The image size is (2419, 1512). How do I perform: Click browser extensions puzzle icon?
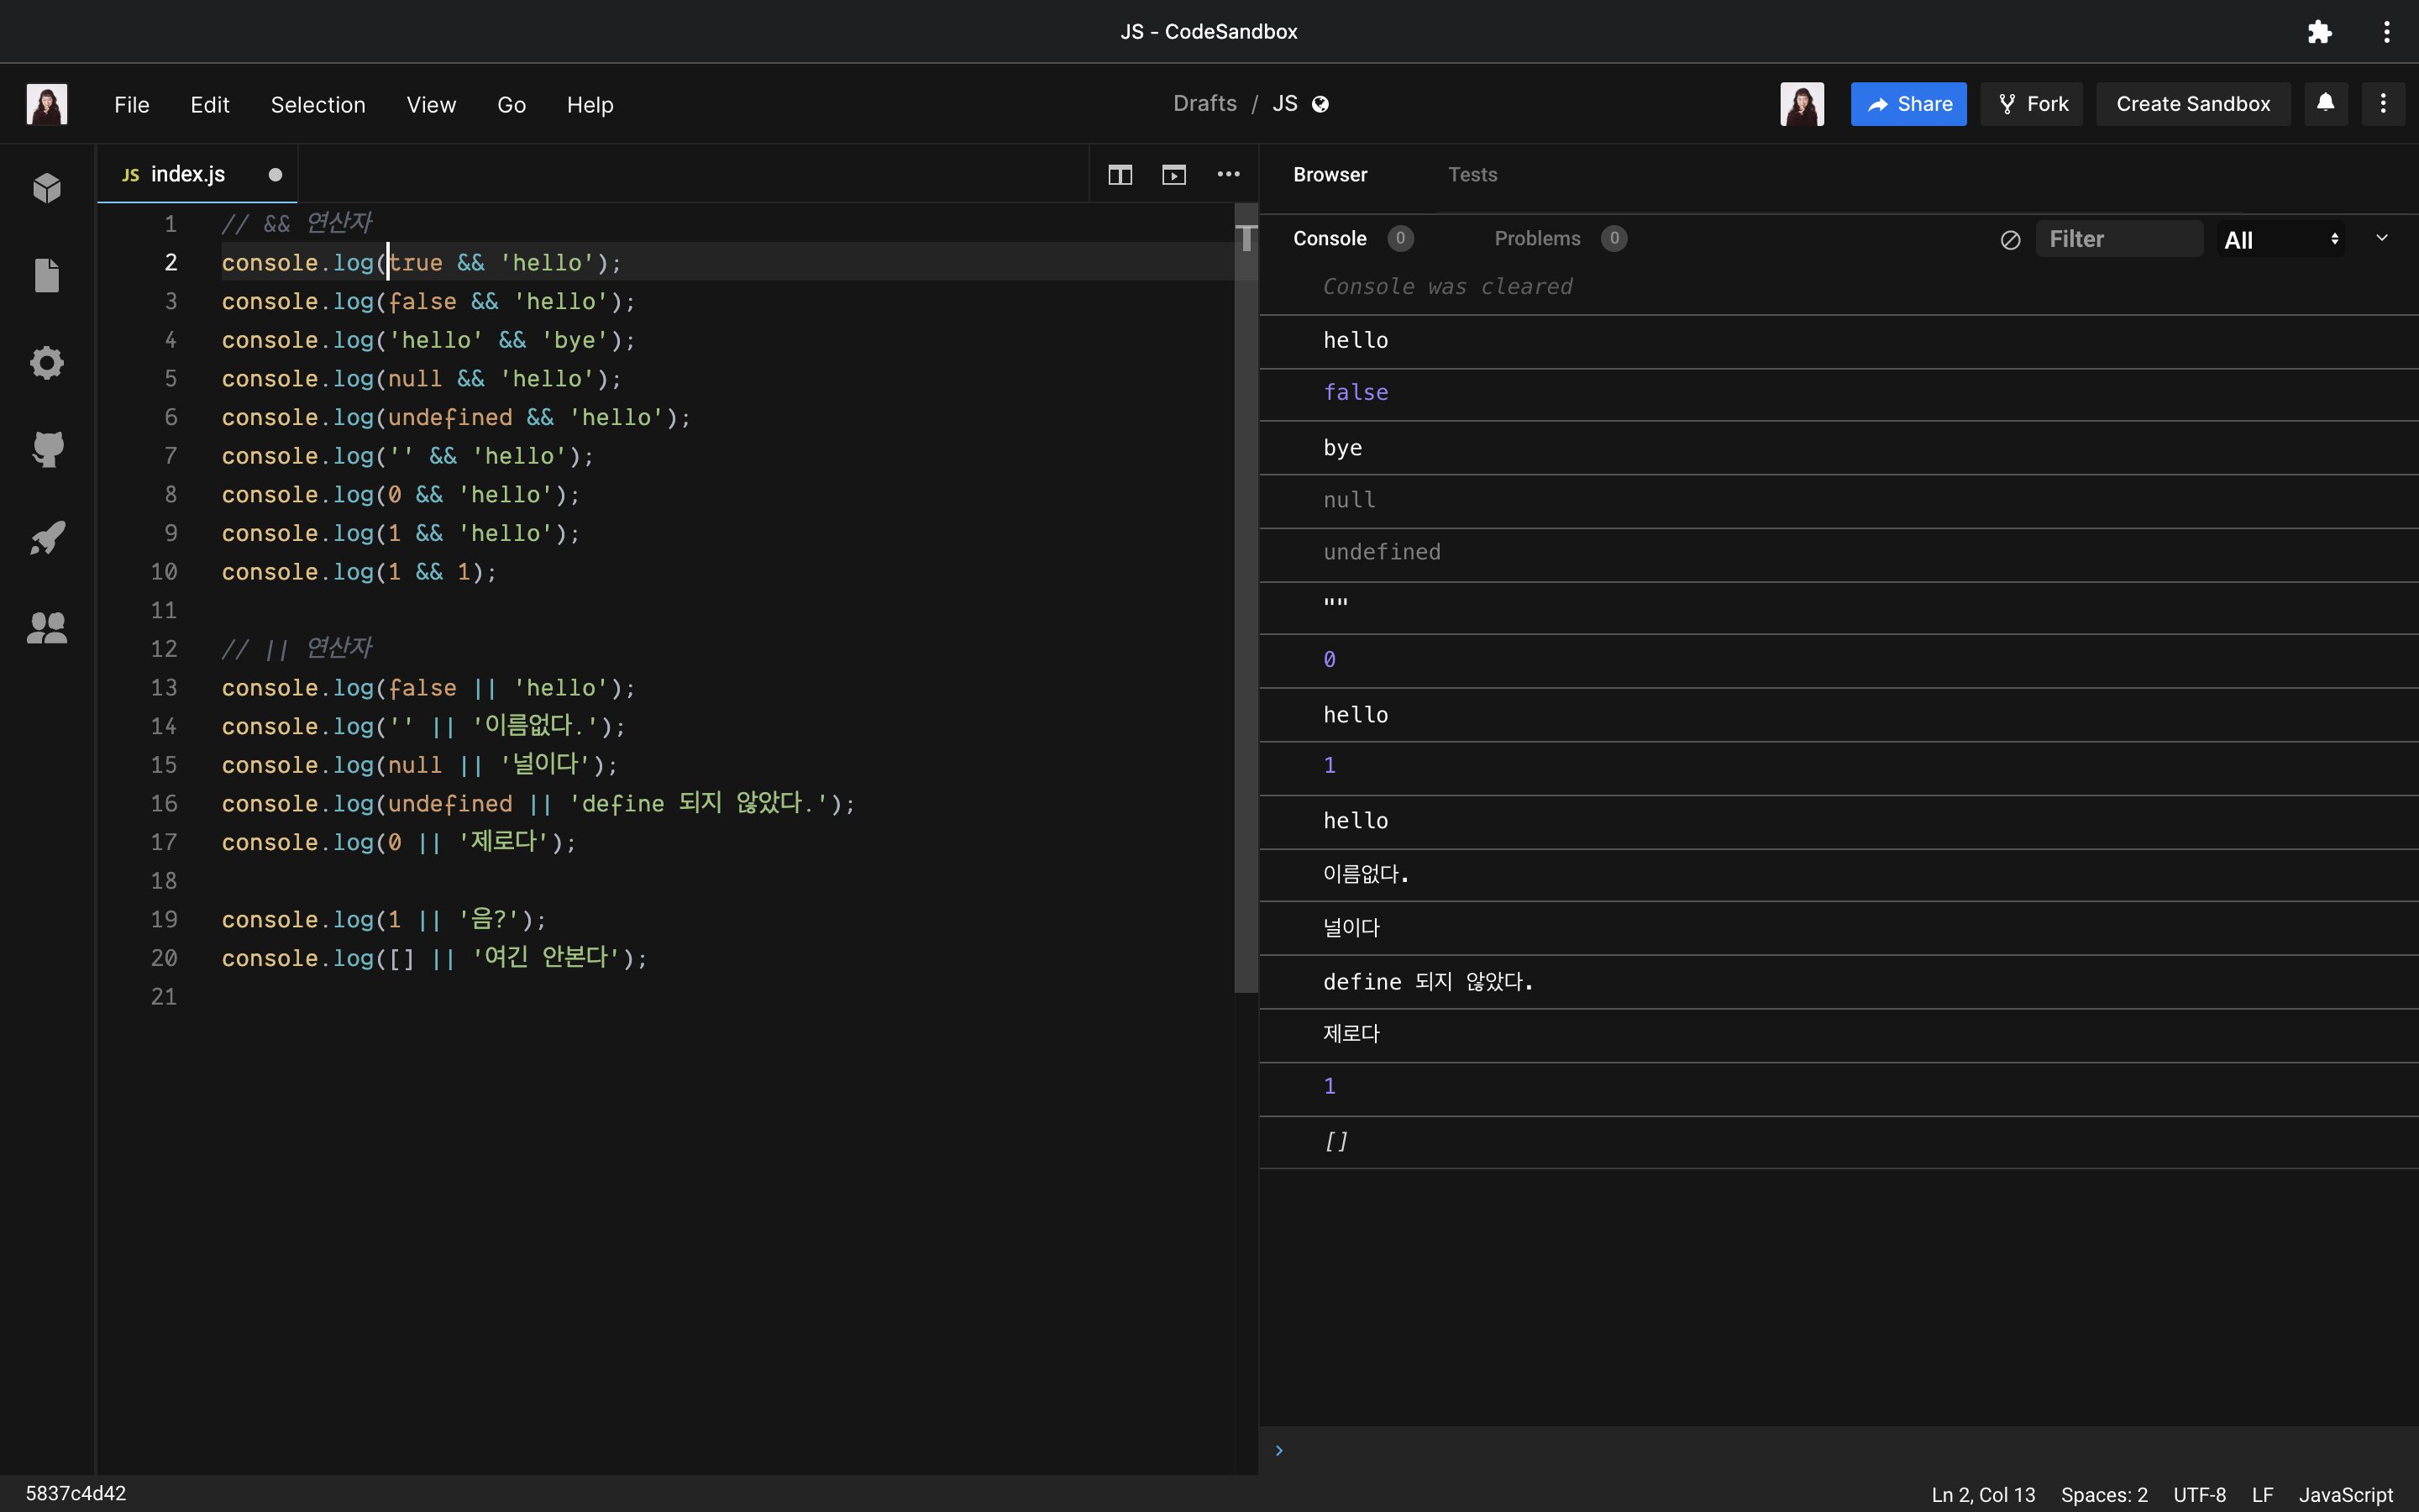point(2320,32)
